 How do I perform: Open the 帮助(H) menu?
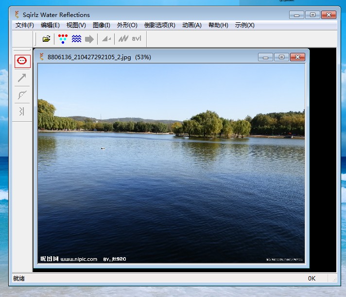[x=218, y=25]
